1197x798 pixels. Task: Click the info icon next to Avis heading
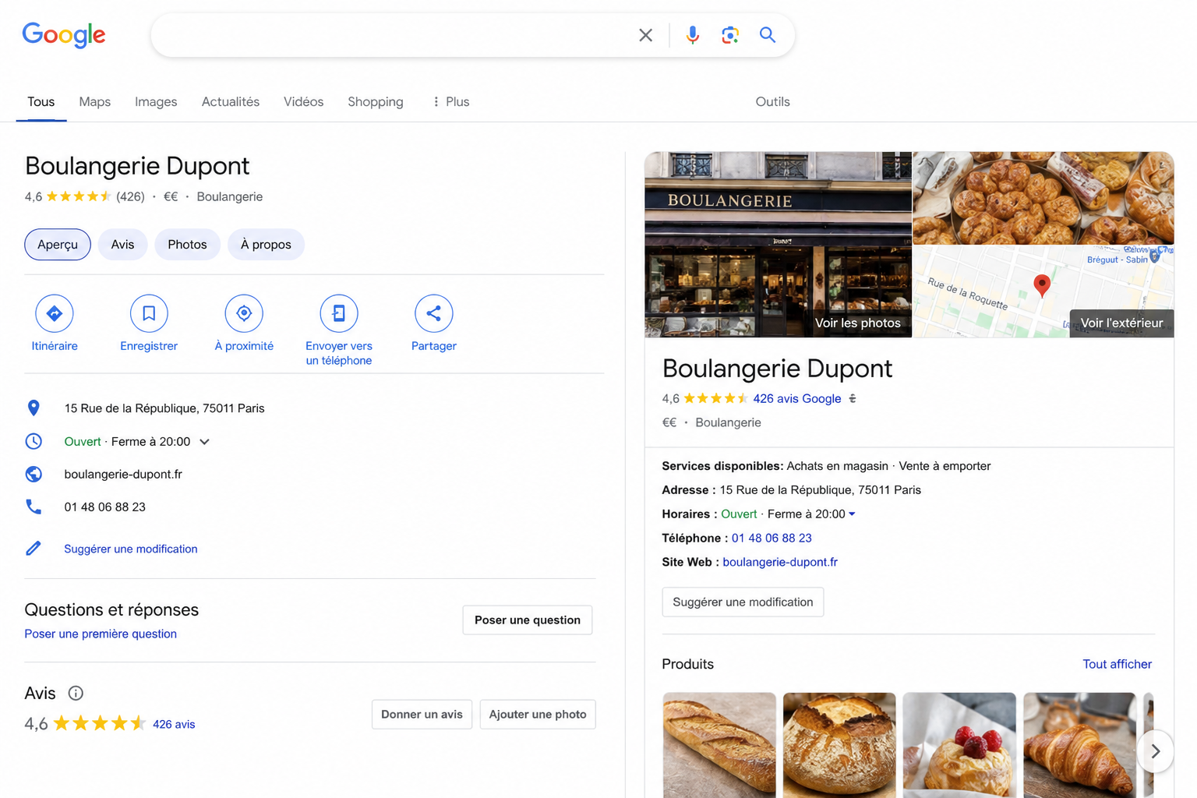click(76, 693)
